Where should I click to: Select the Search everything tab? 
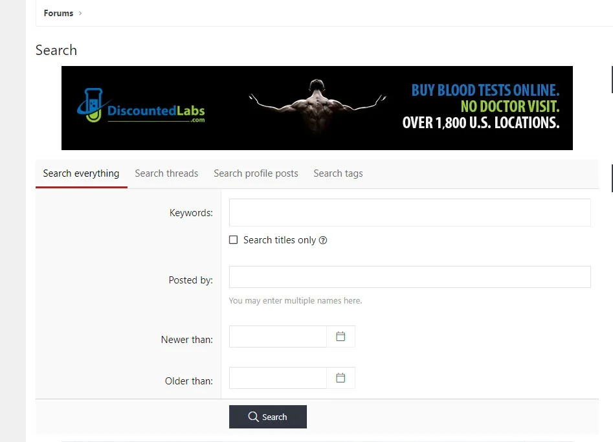point(81,173)
